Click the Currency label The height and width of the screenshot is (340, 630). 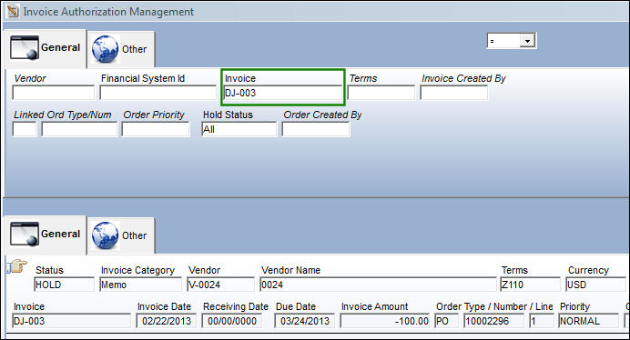coord(588,271)
